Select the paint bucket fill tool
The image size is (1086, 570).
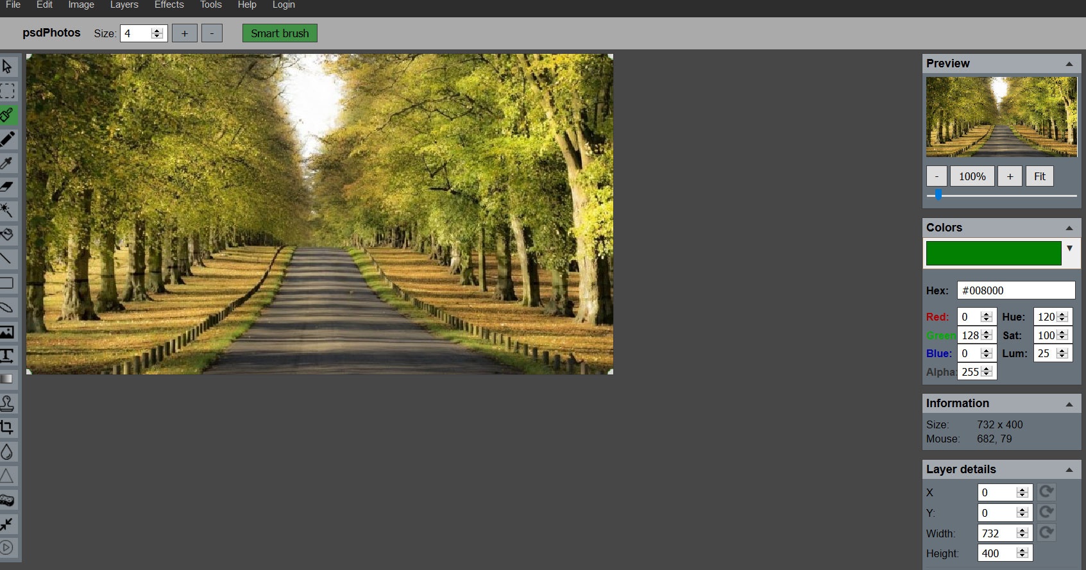(8, 235)
